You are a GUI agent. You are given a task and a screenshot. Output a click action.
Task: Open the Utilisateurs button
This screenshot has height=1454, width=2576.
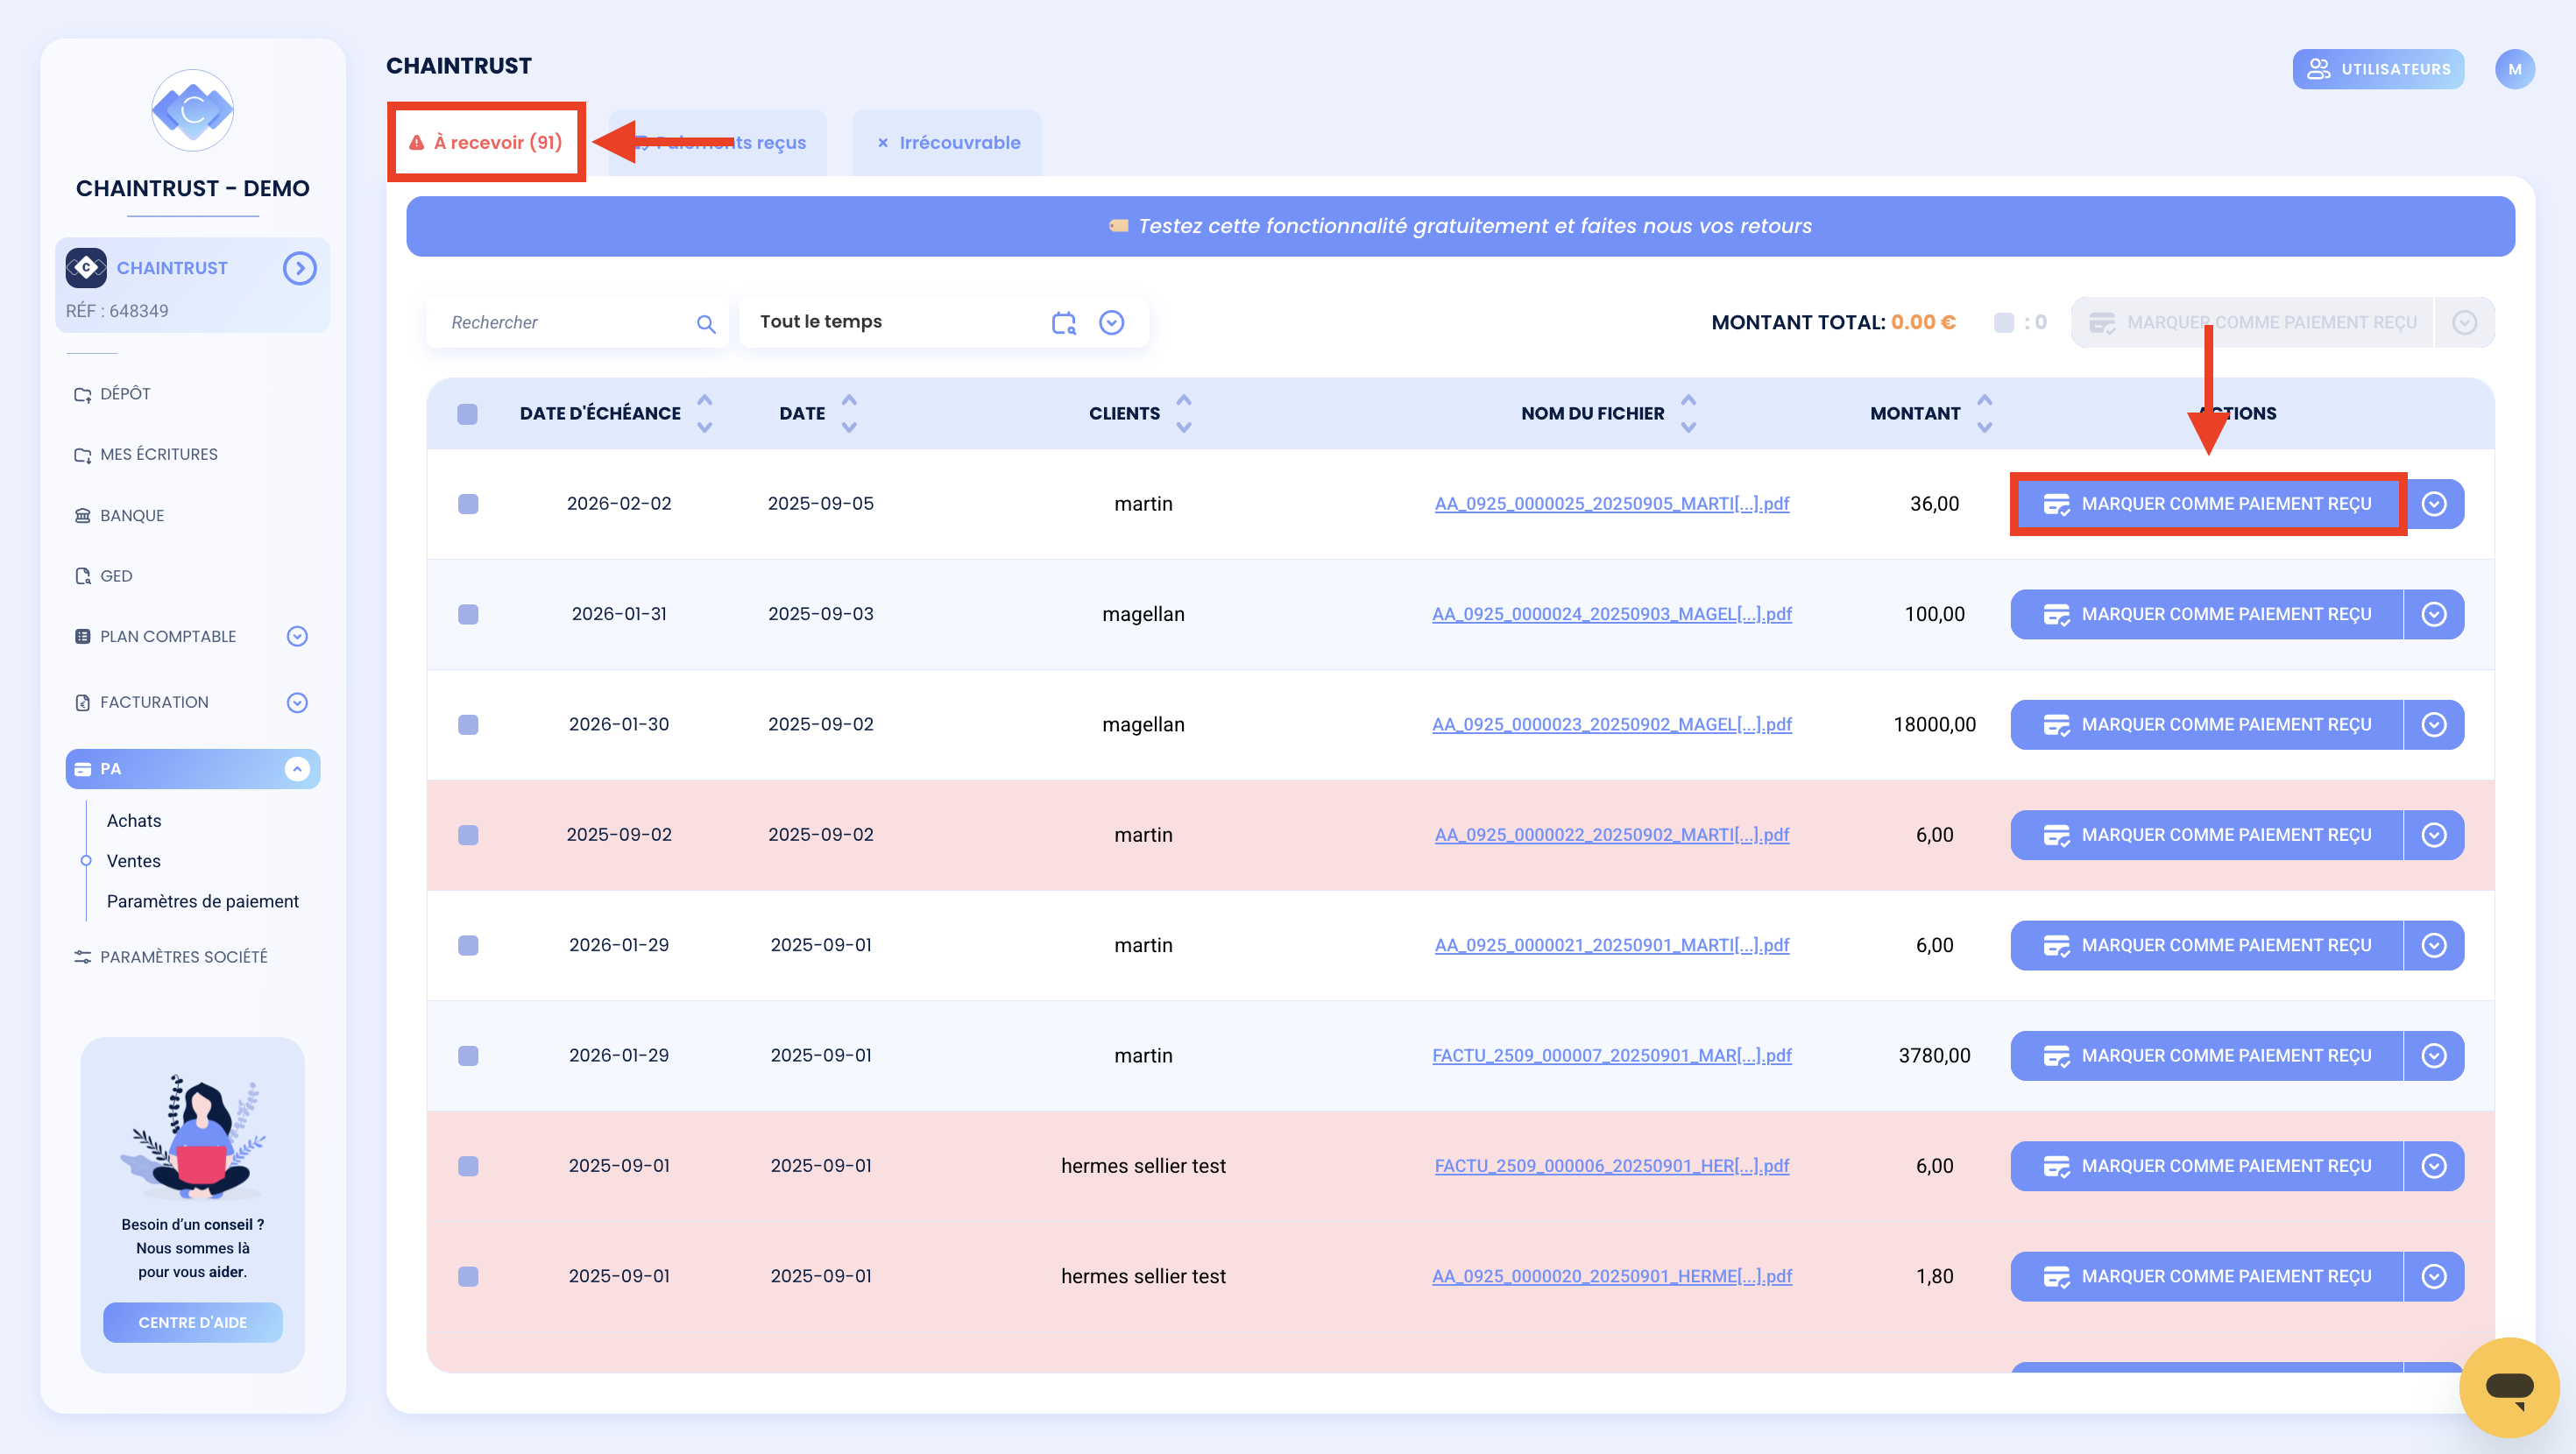pyautogui.click(x=2378, y=69)
